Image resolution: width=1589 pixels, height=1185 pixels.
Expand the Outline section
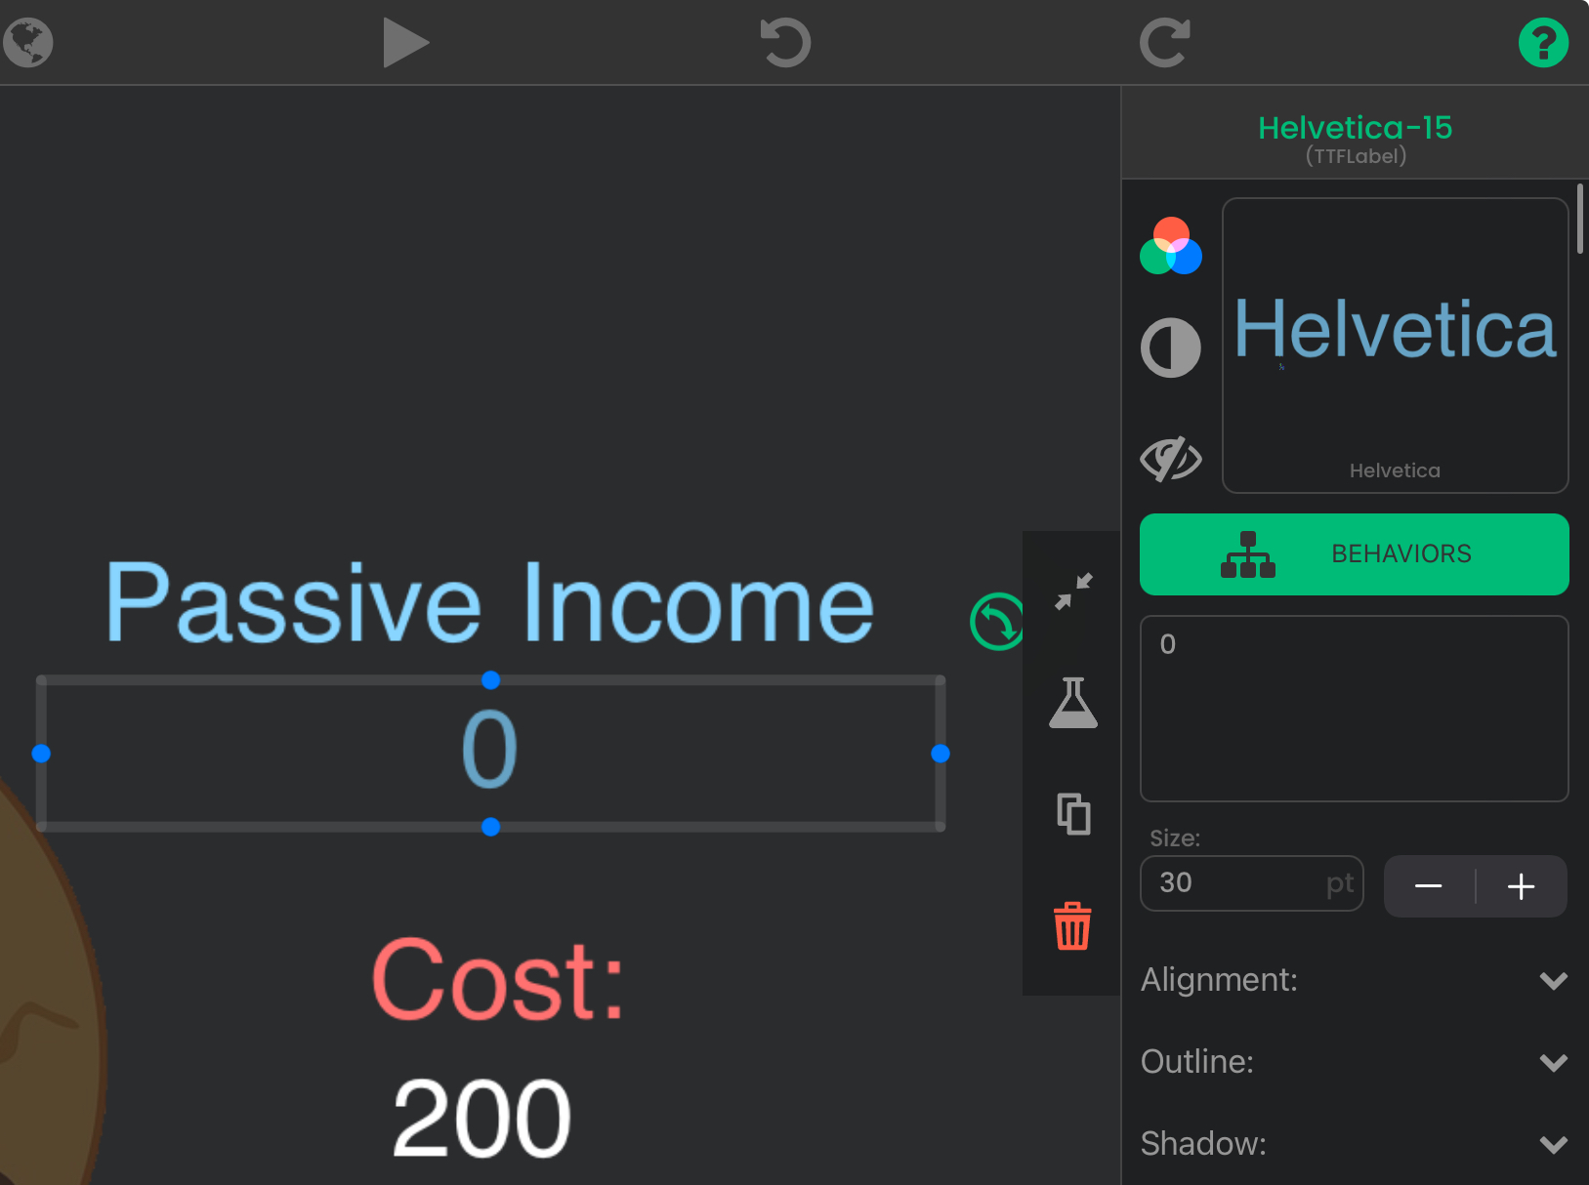1355,1062
